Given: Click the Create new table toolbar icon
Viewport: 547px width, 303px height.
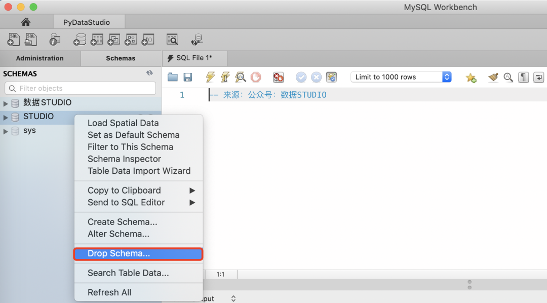Looking at the screenshot, I should click(97, 39).
